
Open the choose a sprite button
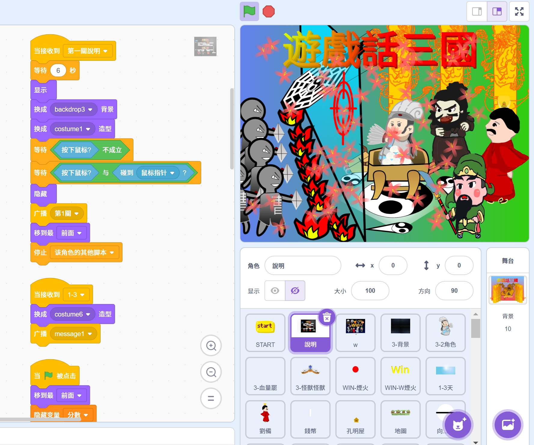pyautogui.click(x=458, y=425)
